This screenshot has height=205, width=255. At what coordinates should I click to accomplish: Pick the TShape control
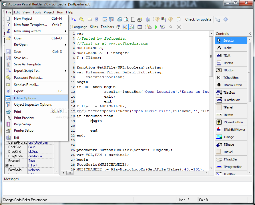point(231,144)
